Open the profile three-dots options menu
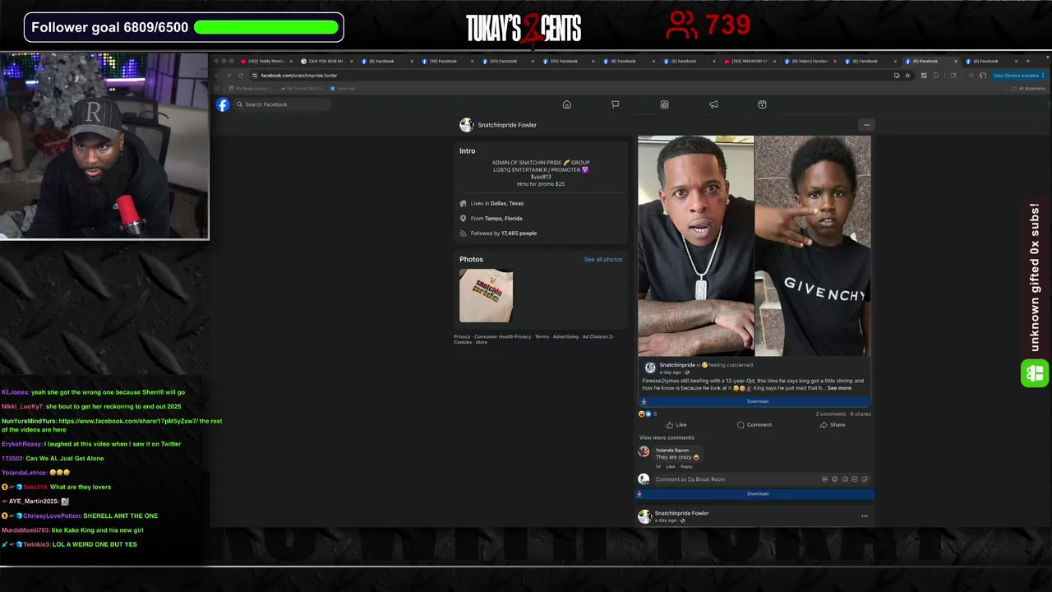 (x=866, y=125)
